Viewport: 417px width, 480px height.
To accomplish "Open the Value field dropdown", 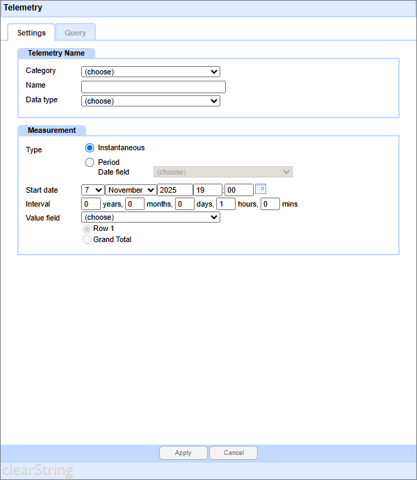I will [150, 217].
